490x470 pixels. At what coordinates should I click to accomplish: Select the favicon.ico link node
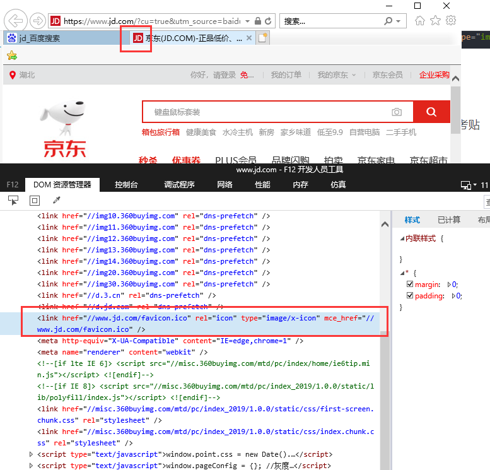point(206,324)
